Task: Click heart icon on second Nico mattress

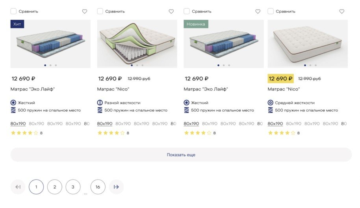Action: (171, 11)
